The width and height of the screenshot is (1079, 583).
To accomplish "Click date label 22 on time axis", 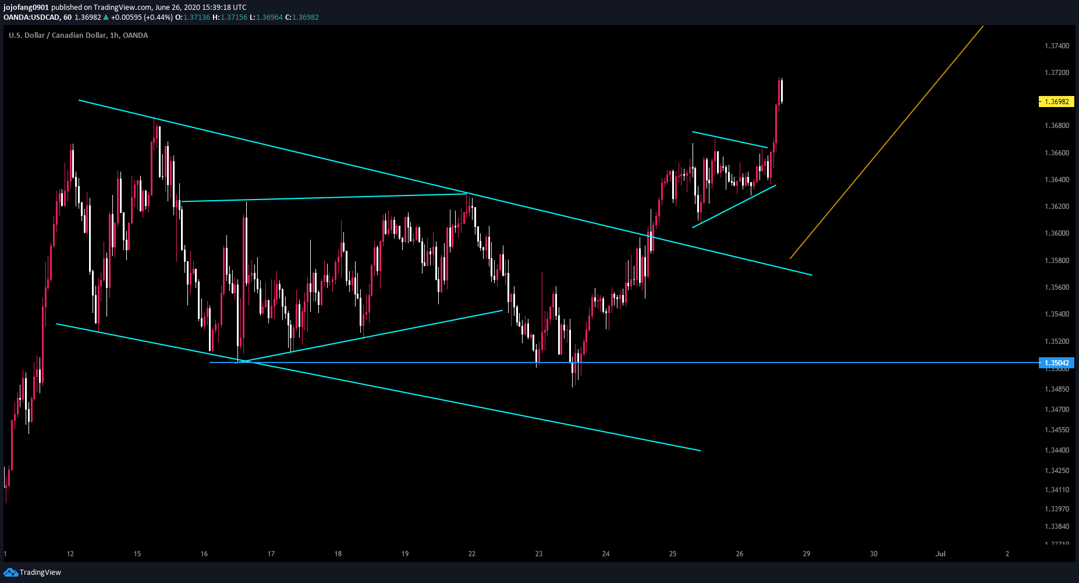I will coord(472,554).
